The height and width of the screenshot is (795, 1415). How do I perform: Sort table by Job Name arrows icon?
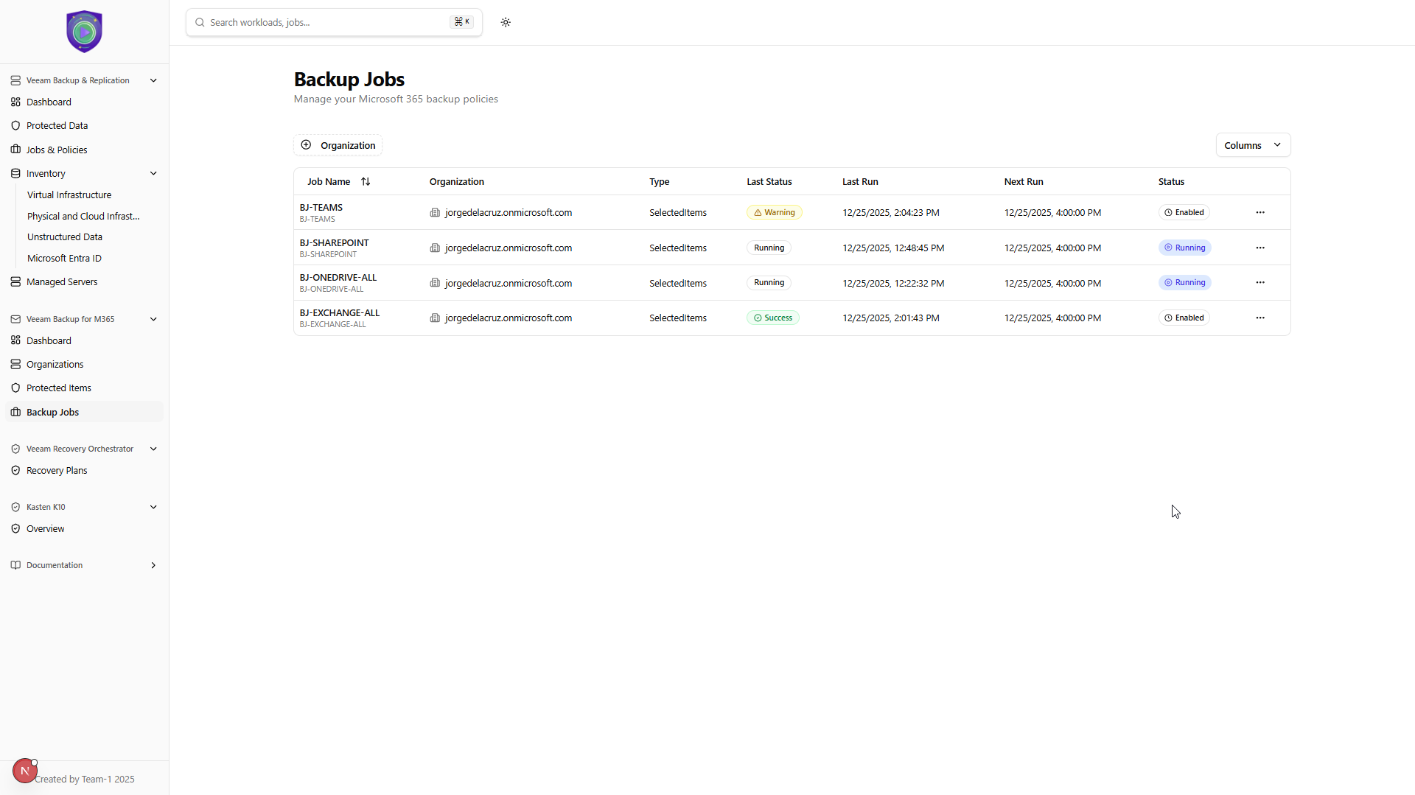(366, 182)
